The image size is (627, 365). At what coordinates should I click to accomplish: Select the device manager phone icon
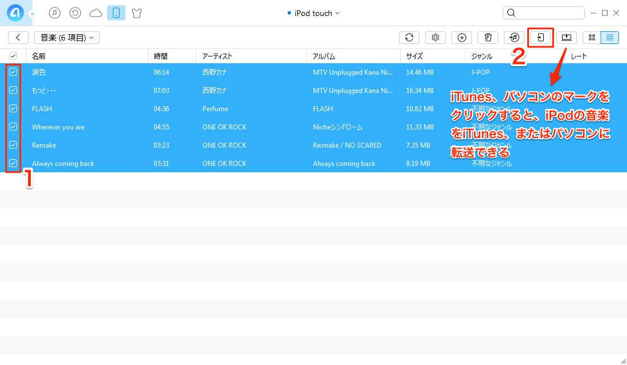coord(116,13)
